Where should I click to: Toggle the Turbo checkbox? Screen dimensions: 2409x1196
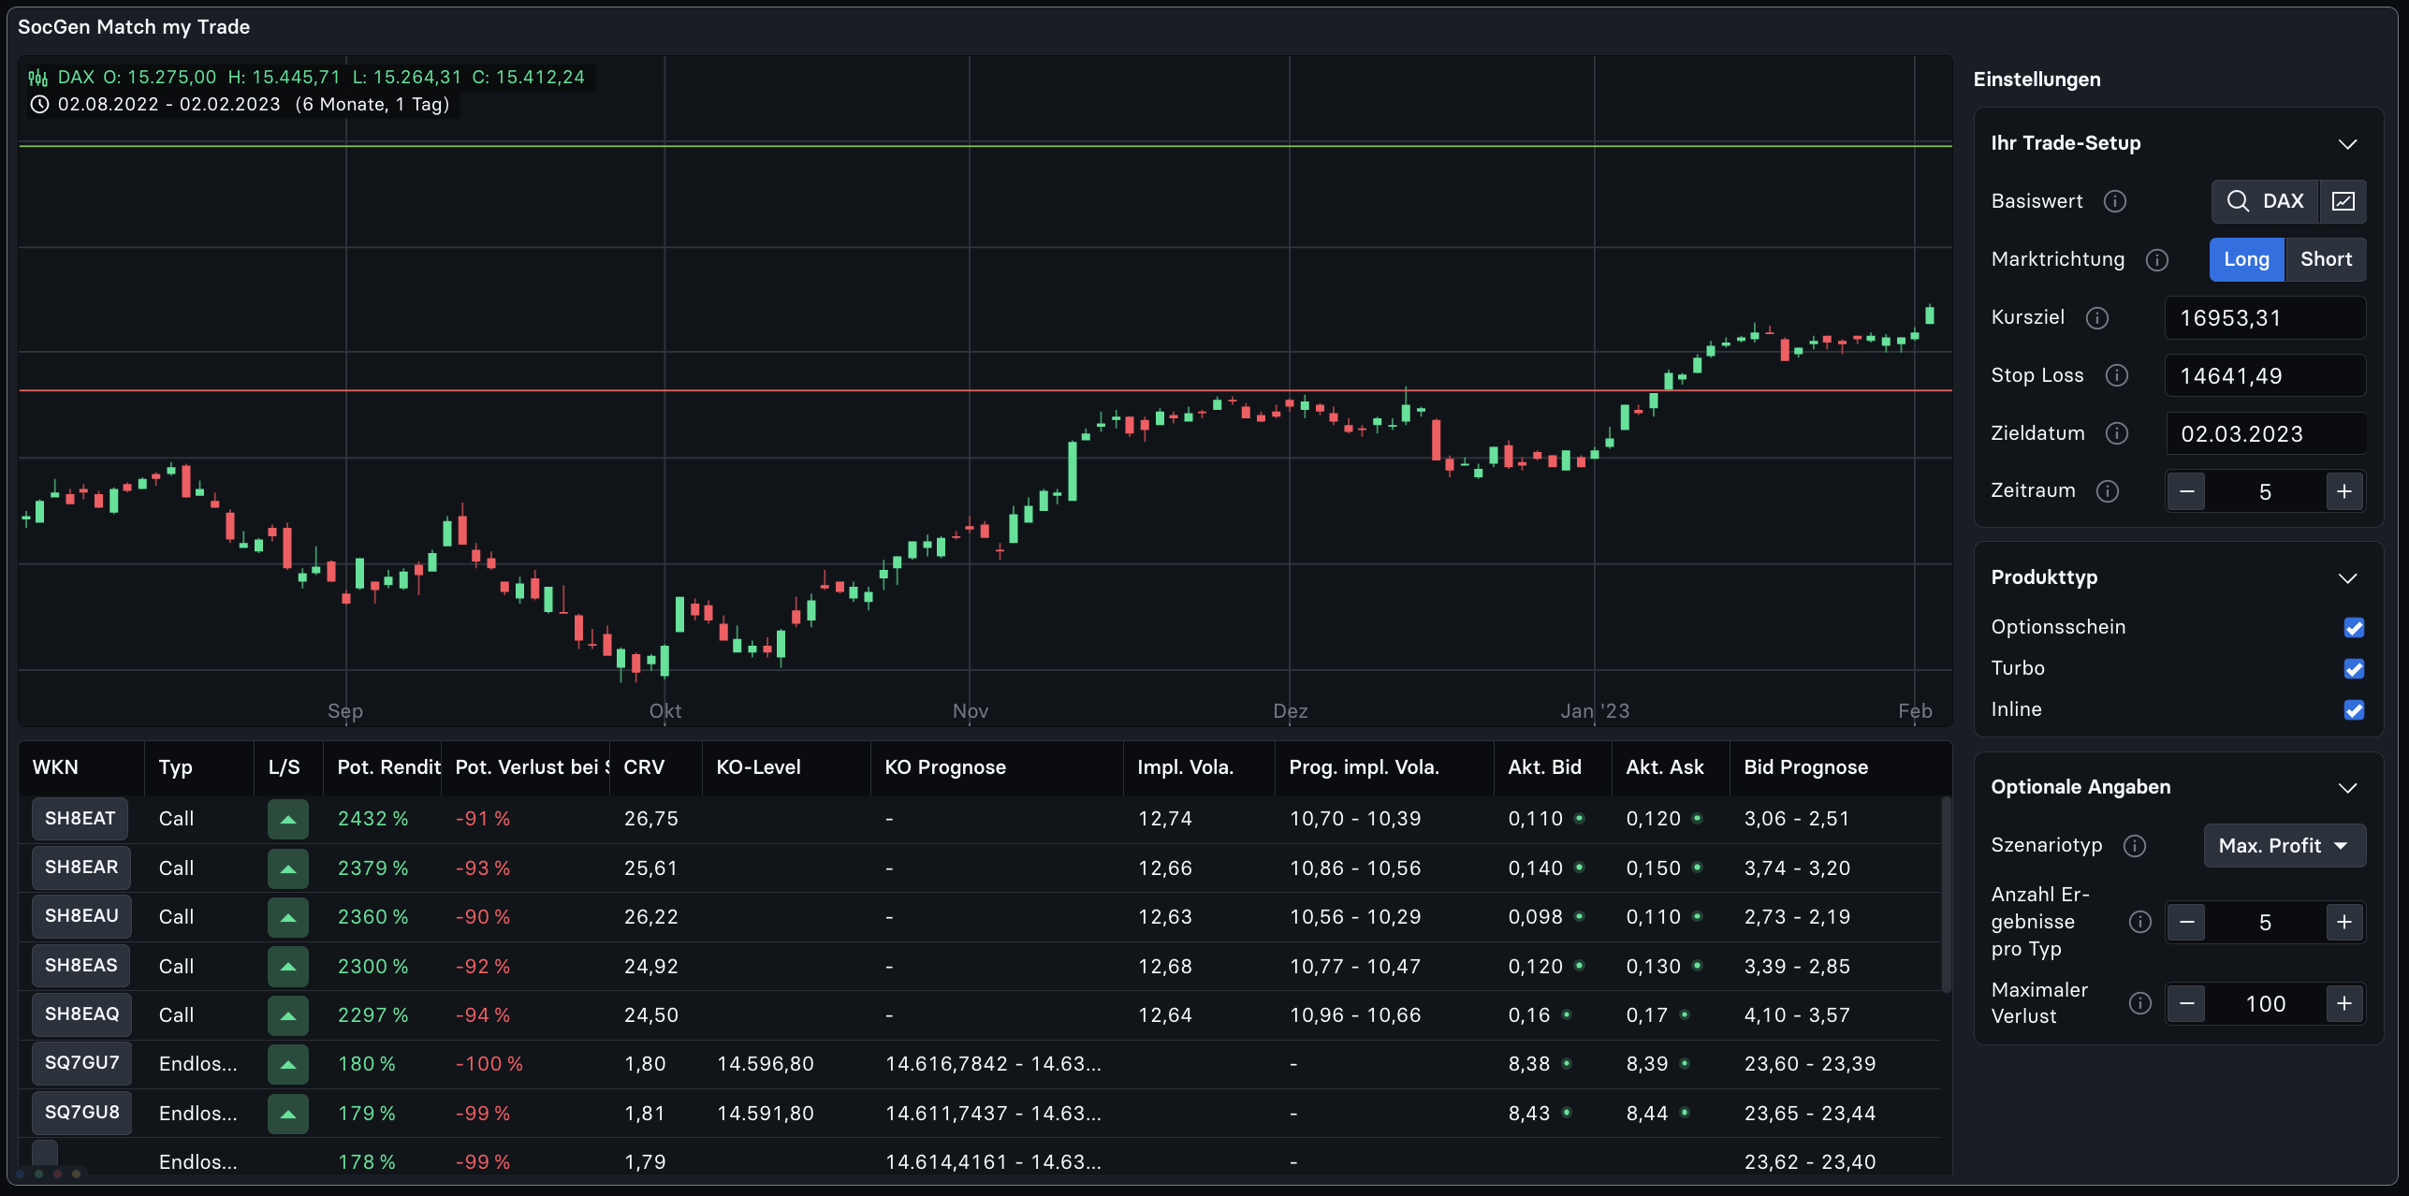(x=2354, y=668)
